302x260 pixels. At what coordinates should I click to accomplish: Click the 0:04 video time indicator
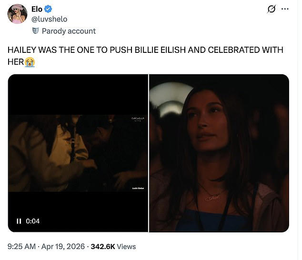pos(33,221)
